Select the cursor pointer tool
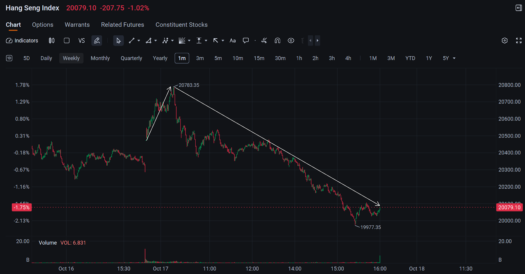Viewport: 525px width, 274px height. coord(118,41)
